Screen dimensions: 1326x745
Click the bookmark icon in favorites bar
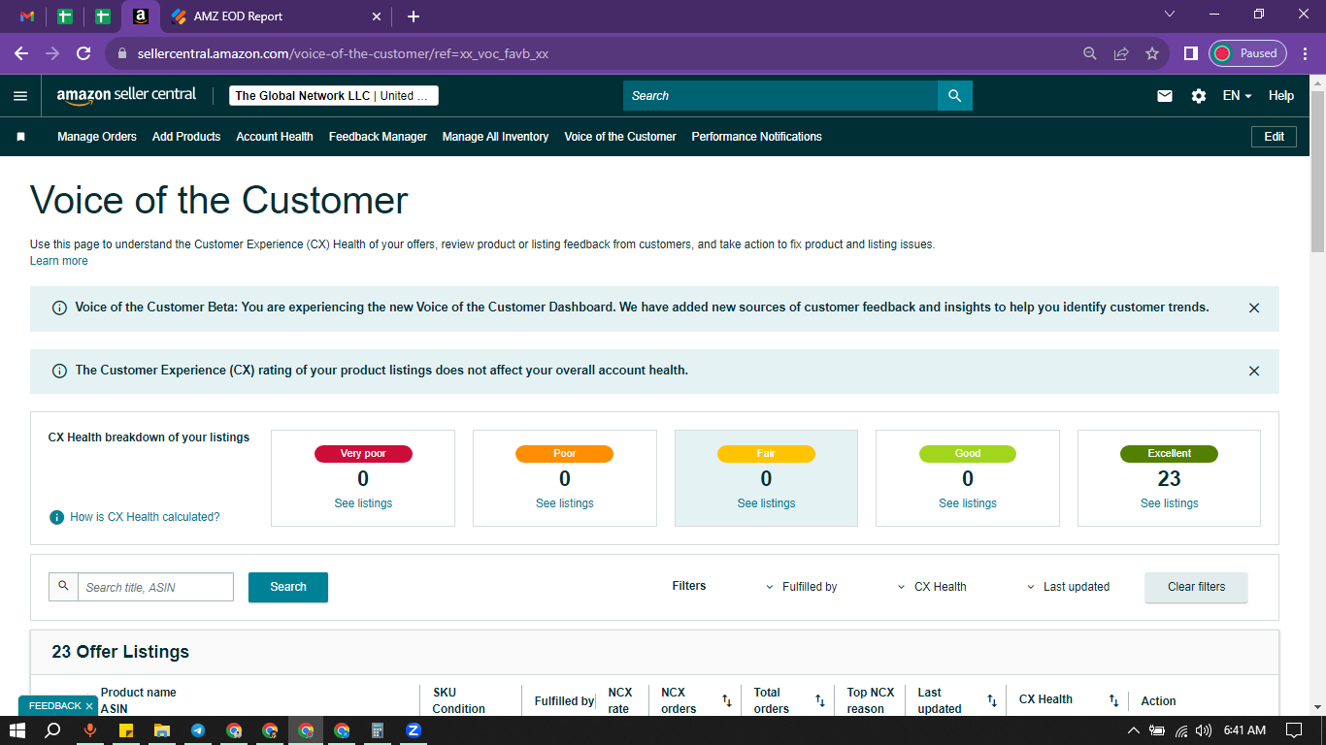point(20,137)
